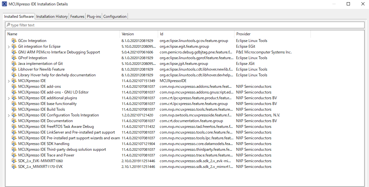Click the icon for GNU ARM PEMicro Interface Debugging Support
The width and height of the screenshot is (369, 187).
point(14,52)
